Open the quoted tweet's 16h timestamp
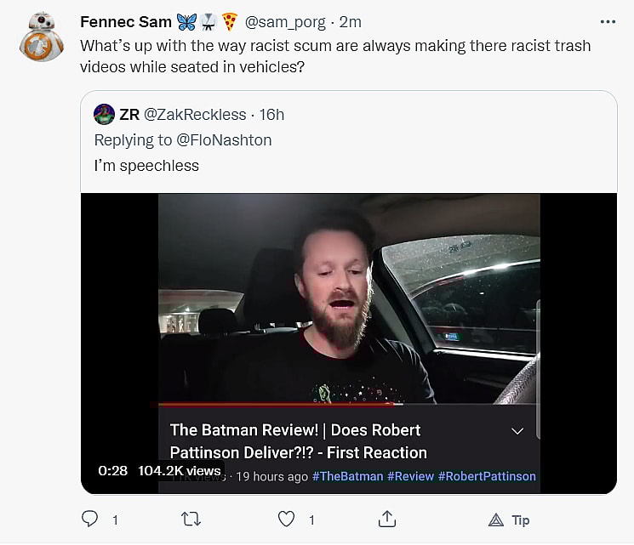 (271, 114)
